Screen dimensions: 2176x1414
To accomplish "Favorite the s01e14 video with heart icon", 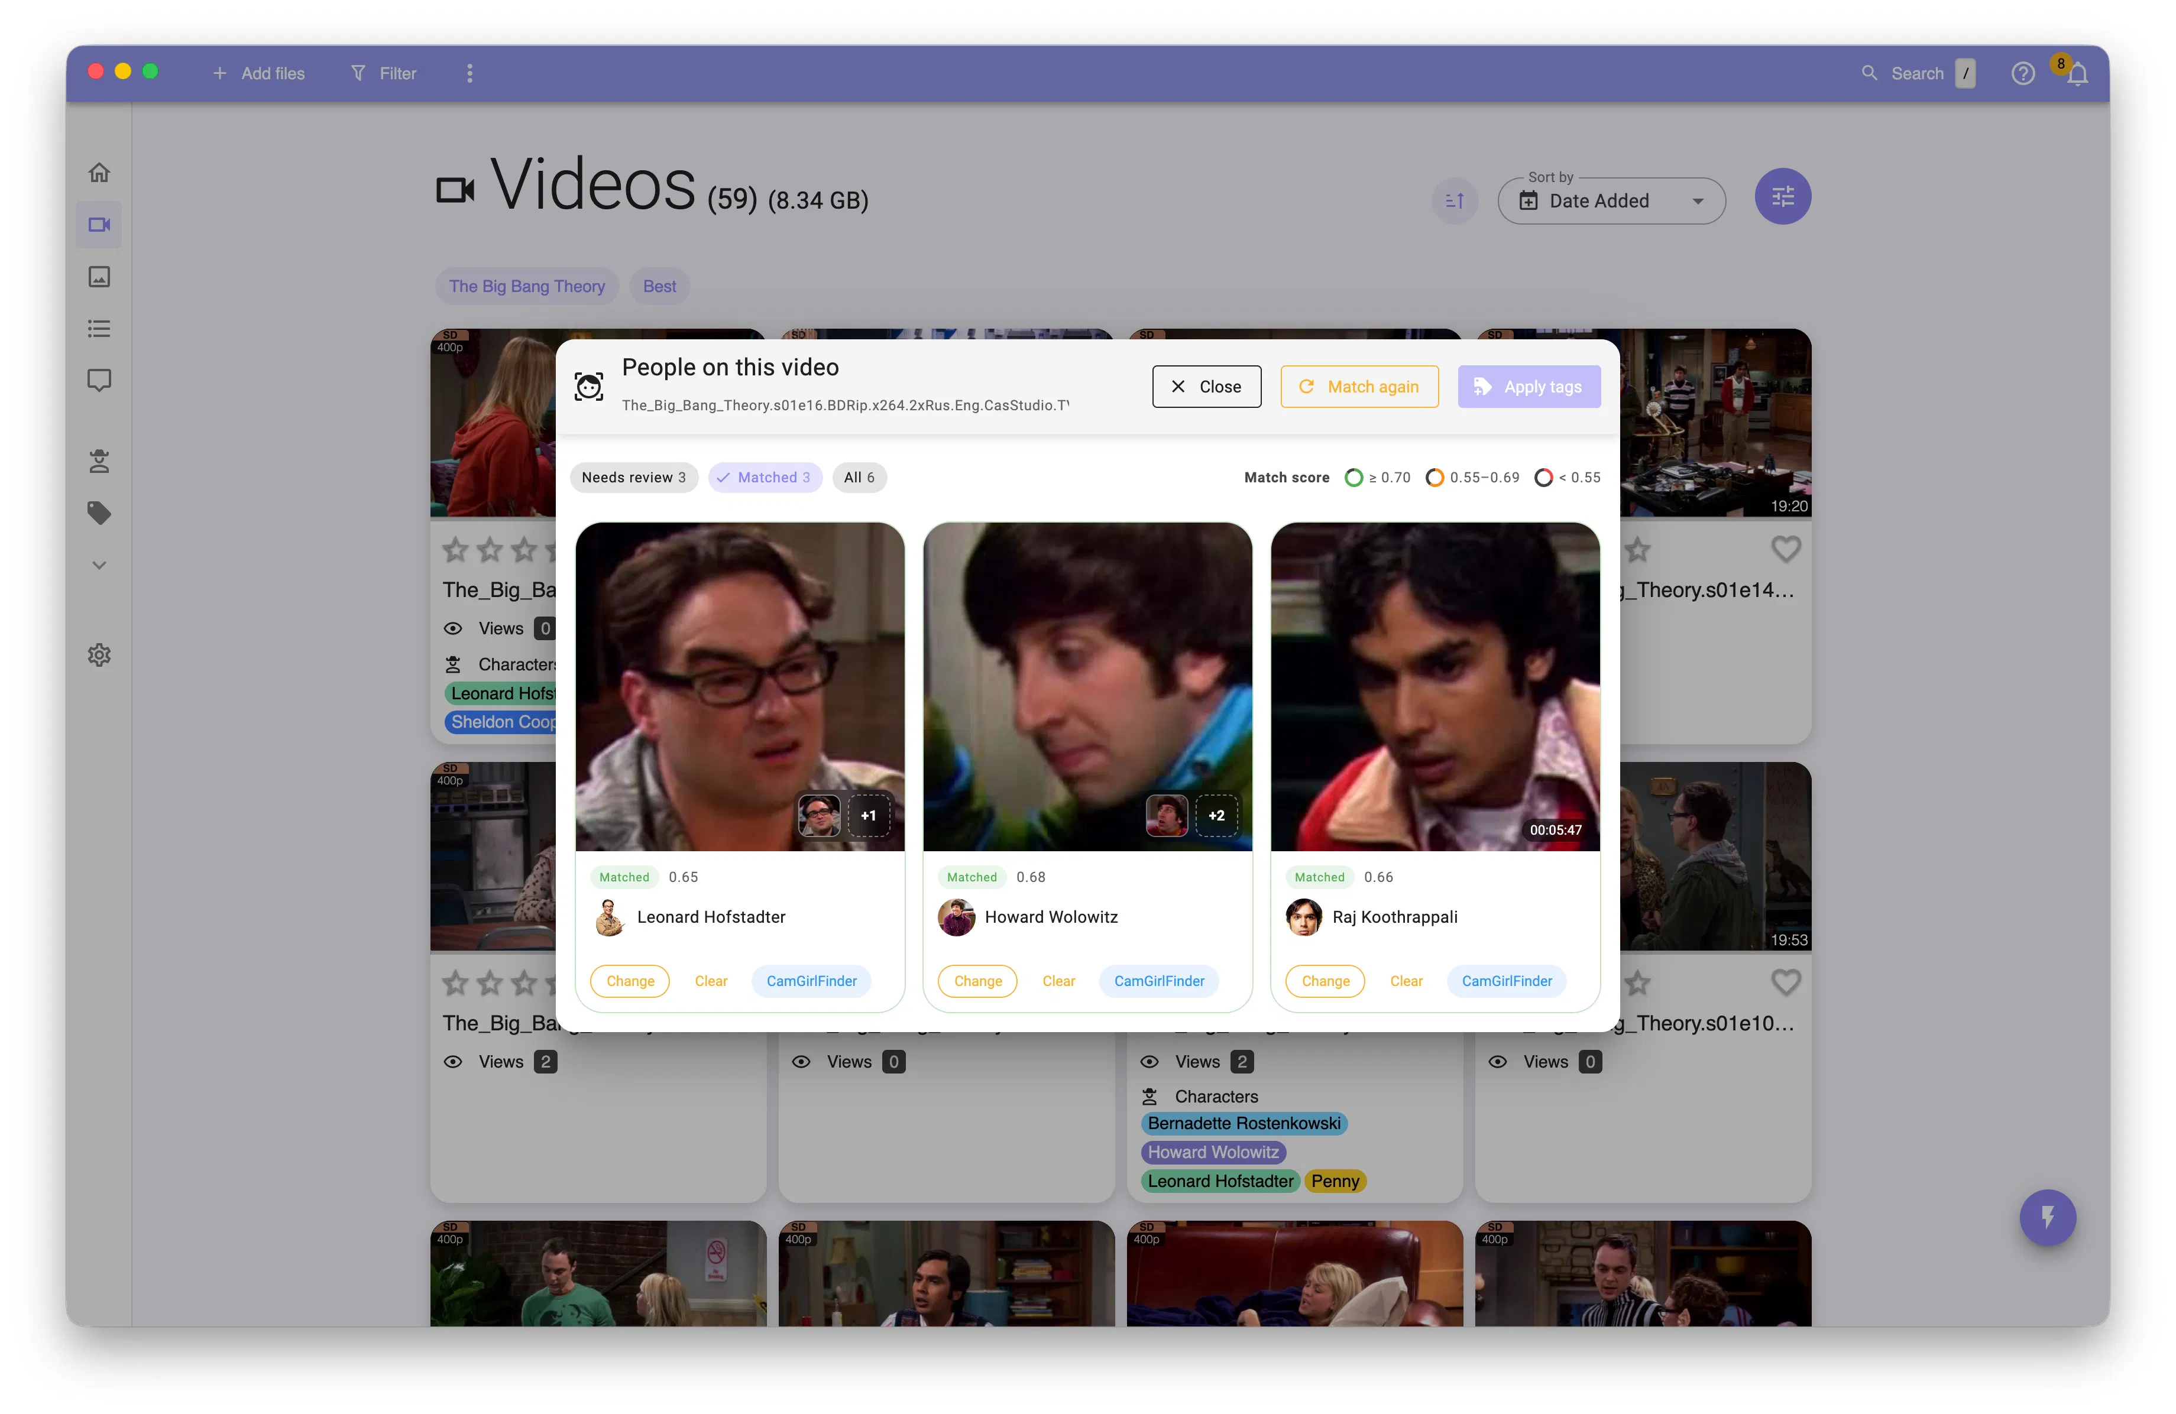I will (x=1785, y=549).
